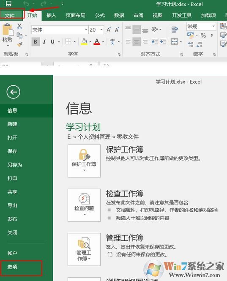Toggle top vertical alignment
The width and height of the screenshot is (227, 281).
tap(128, 29)
